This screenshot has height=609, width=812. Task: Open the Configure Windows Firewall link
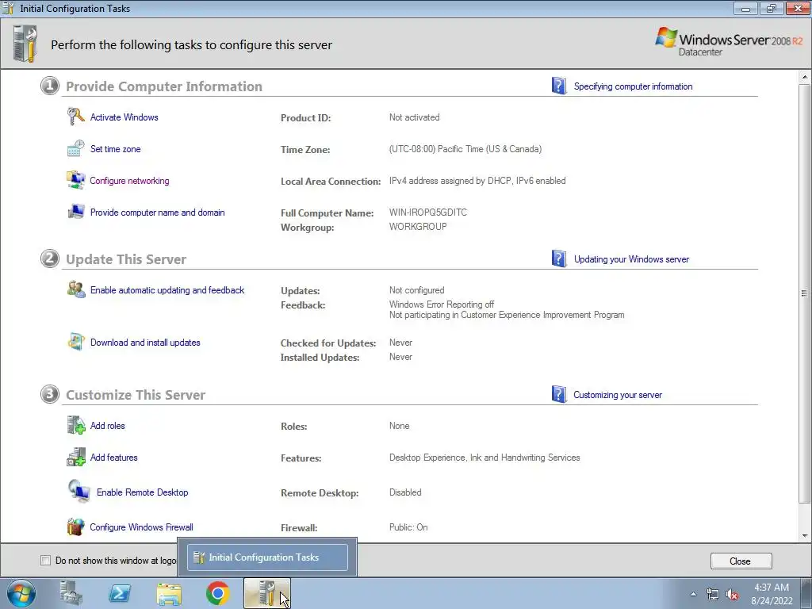pos(141,527)
